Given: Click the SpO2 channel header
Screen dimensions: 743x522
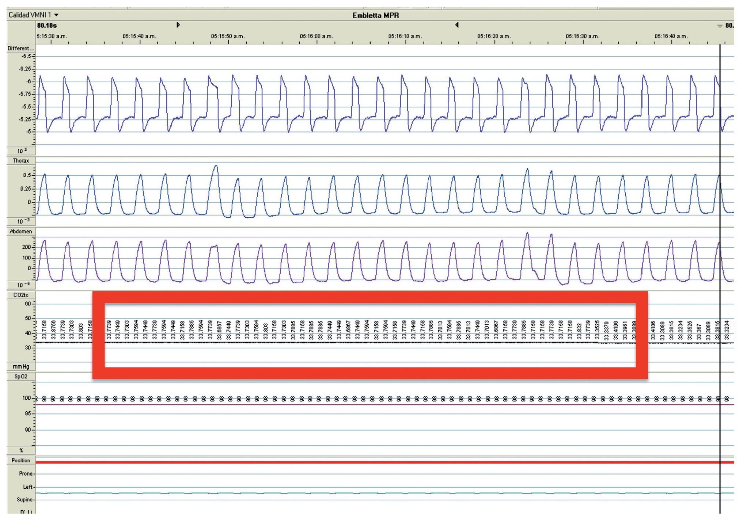Looking at the screenshot, I should pyautogui.click(x=21, y=376).
